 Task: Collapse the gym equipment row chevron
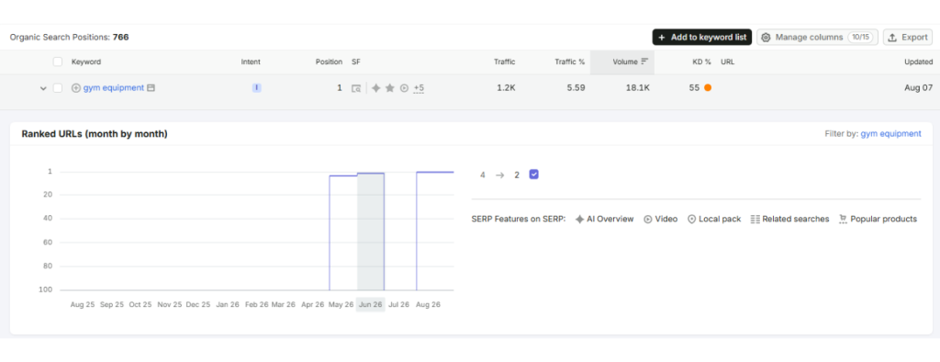point(43,88)
